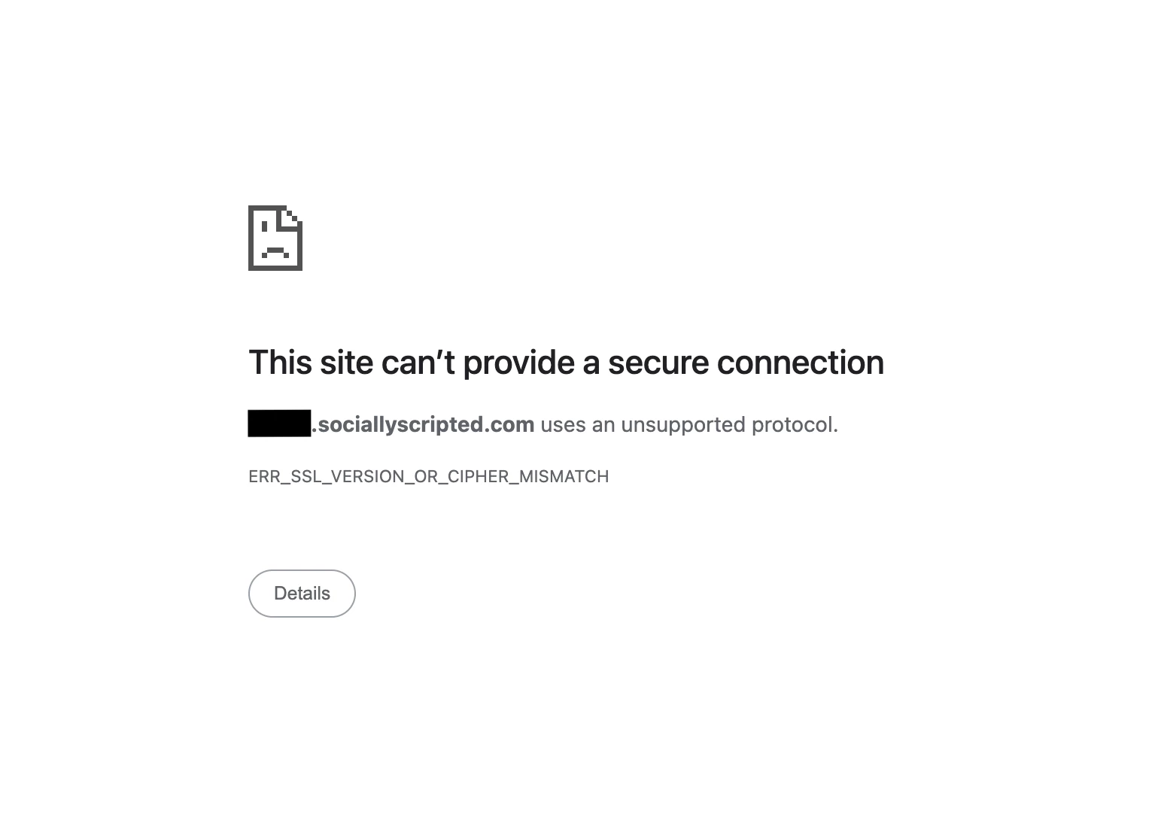Click the word 'connection' in the heading
Image resolution: width=1155 pixels, height=817 pixels.
(801, 362)
